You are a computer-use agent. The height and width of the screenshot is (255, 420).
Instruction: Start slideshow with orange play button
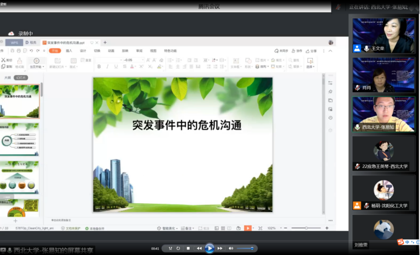coord(248,228)
